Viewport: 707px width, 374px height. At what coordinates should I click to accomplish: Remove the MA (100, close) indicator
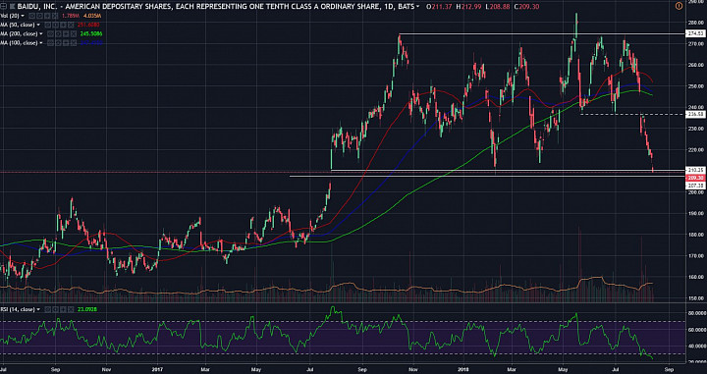74,43
